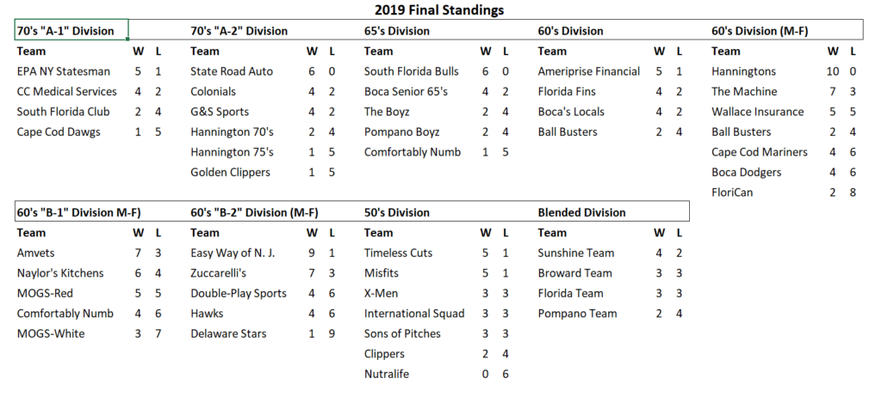Viewport: 882px width, 403px height.
Task: Click the 65's Division header
Action: tap(396, 31)
